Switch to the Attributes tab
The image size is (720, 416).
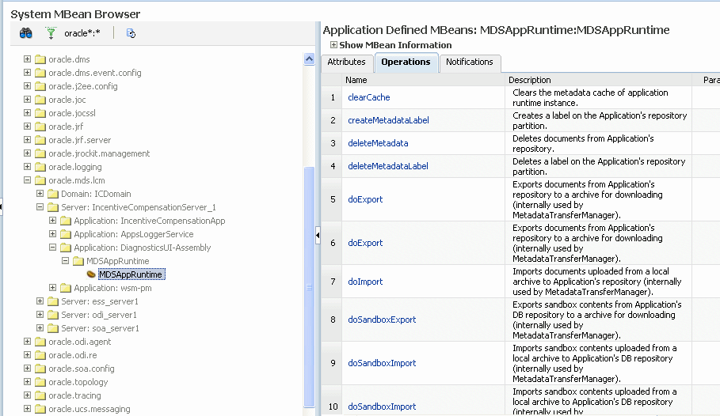point(346,62)
